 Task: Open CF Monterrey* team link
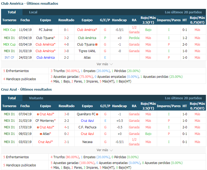point(45,121)
